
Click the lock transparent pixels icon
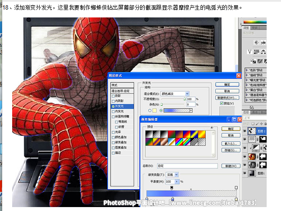click(253, 124)
